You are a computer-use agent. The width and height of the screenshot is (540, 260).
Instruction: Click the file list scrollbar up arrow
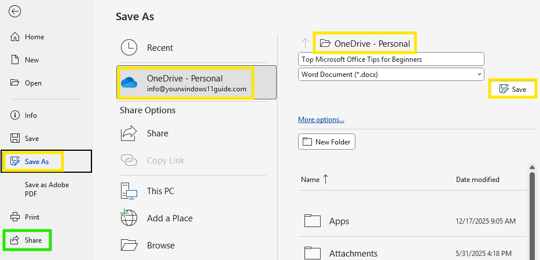pos(532,167)
